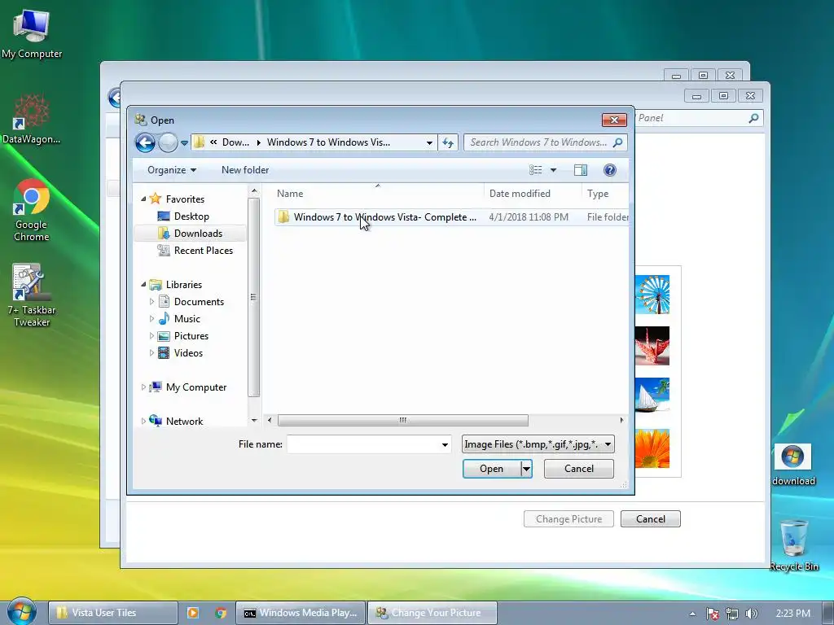Viewport: 834px width, 625px height.
Task: Click the help question mark icon
Action: (x=609, y=170)
